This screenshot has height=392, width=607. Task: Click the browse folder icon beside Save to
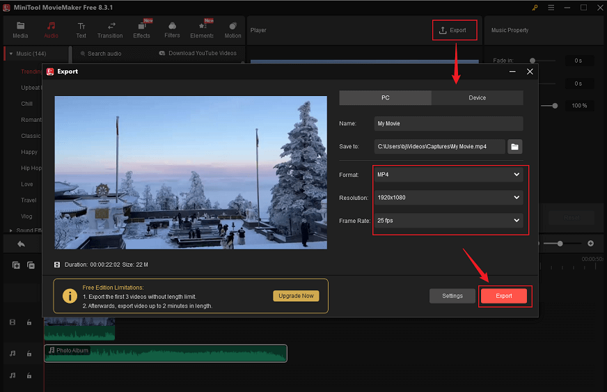pos(514,147)
